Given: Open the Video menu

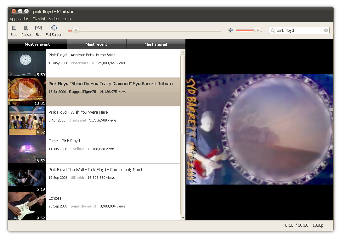Looking at the screenshot, I should pyautogui.click(x=54, y=19).
